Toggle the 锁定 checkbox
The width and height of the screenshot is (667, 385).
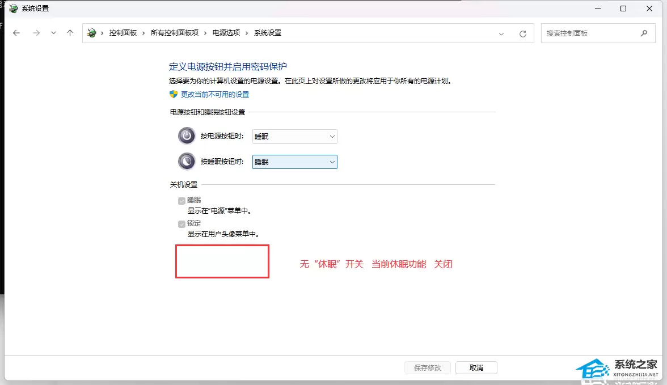pos(182,224)
